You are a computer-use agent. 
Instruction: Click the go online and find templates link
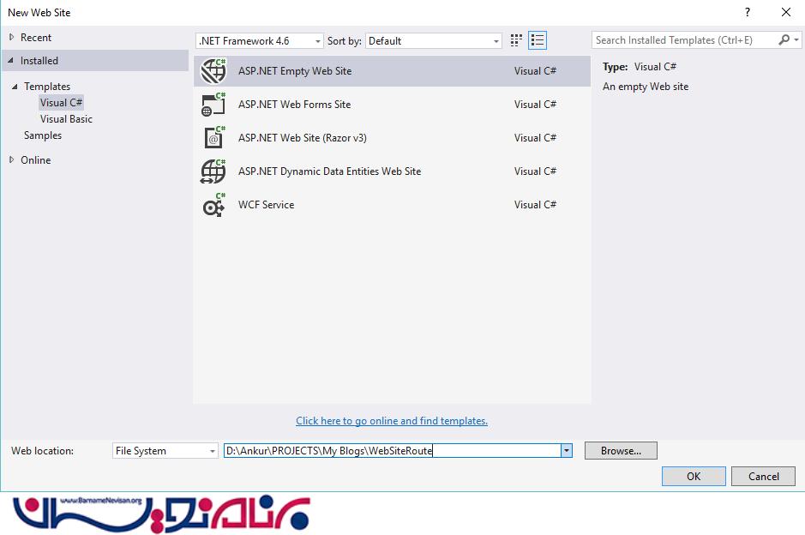[x=392, y=421]
